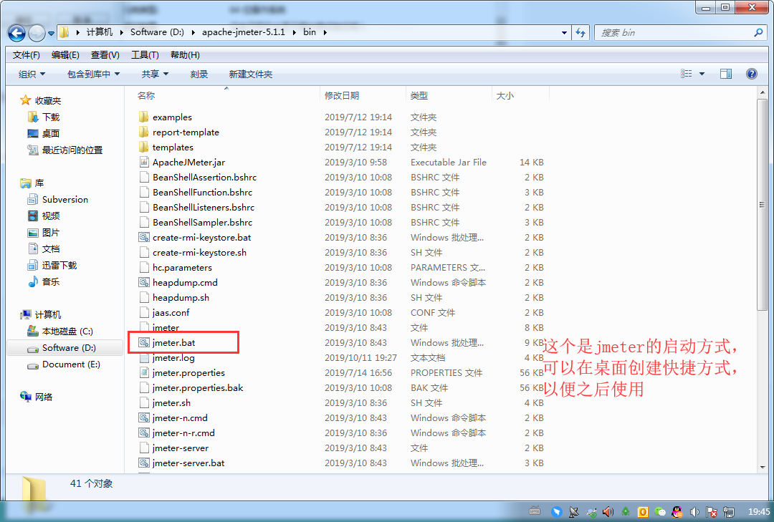The image size is (774, 522).
Task: Click the jmeter.properties file icon
Action: (x=143, y=372)
